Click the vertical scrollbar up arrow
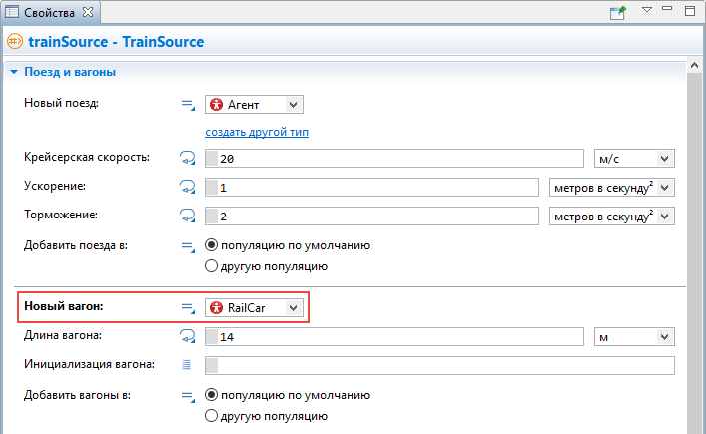 [694, 66]
